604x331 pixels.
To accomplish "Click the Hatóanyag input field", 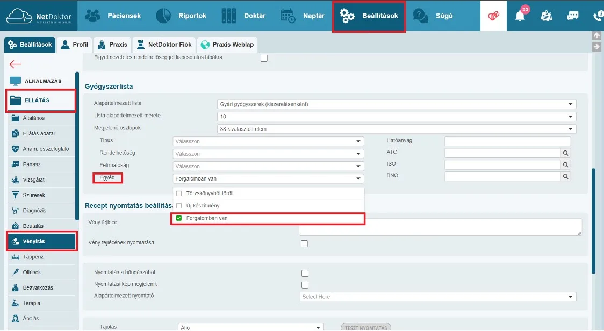I will click(507, 141).
